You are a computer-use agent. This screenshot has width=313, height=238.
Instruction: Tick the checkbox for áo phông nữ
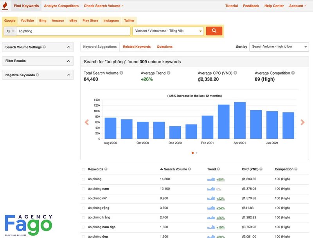tap(83, 199)
